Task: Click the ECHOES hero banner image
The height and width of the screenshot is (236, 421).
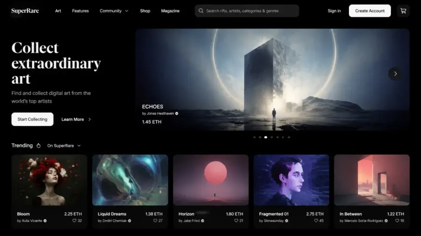Action: click(273, 80)
